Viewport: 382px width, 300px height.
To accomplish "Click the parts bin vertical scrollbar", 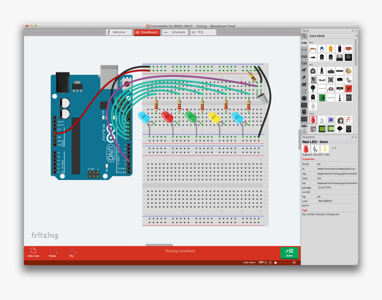I will [x=356, y=52].
